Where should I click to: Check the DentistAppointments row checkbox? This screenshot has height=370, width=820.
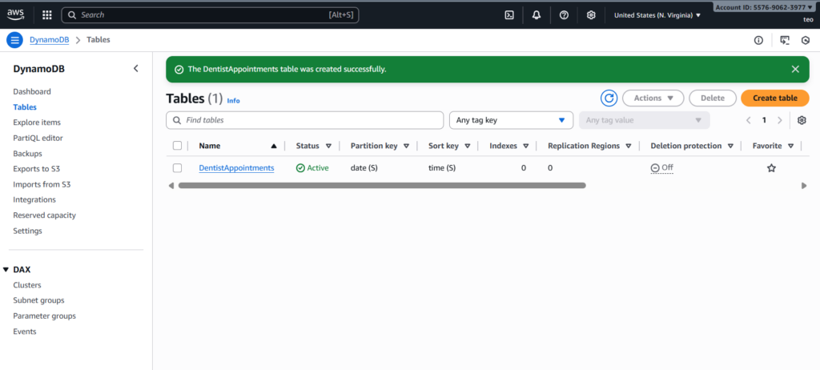[178, 168]
